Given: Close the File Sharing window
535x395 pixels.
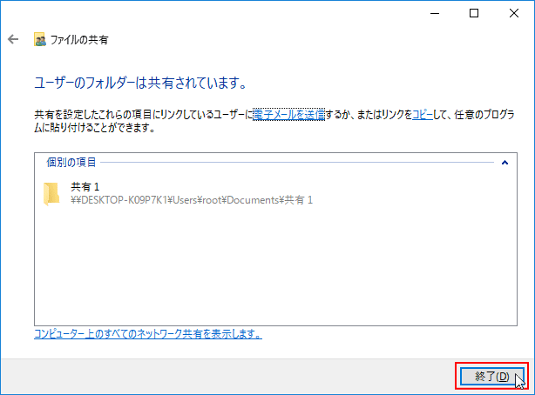Looking at the screenshot, I should (x=513, y=13).
